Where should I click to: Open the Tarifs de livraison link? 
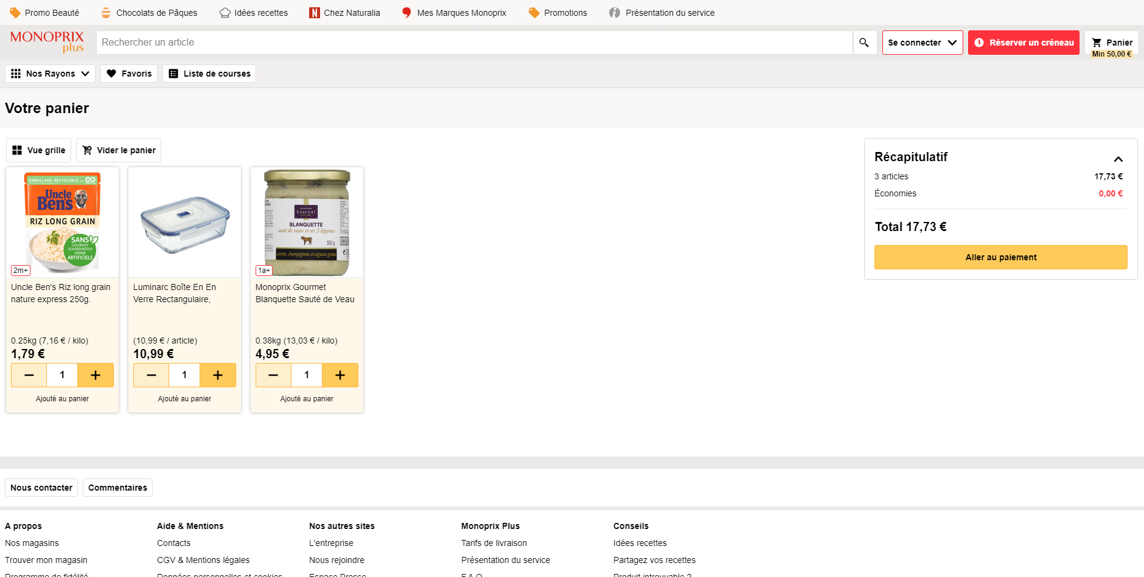point(494,543)
